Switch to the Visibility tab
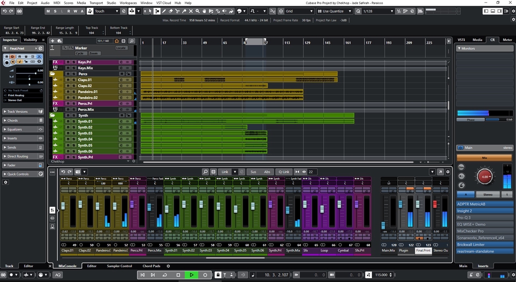The width and height of the screenshot is (516, 282). coord(30,40)
